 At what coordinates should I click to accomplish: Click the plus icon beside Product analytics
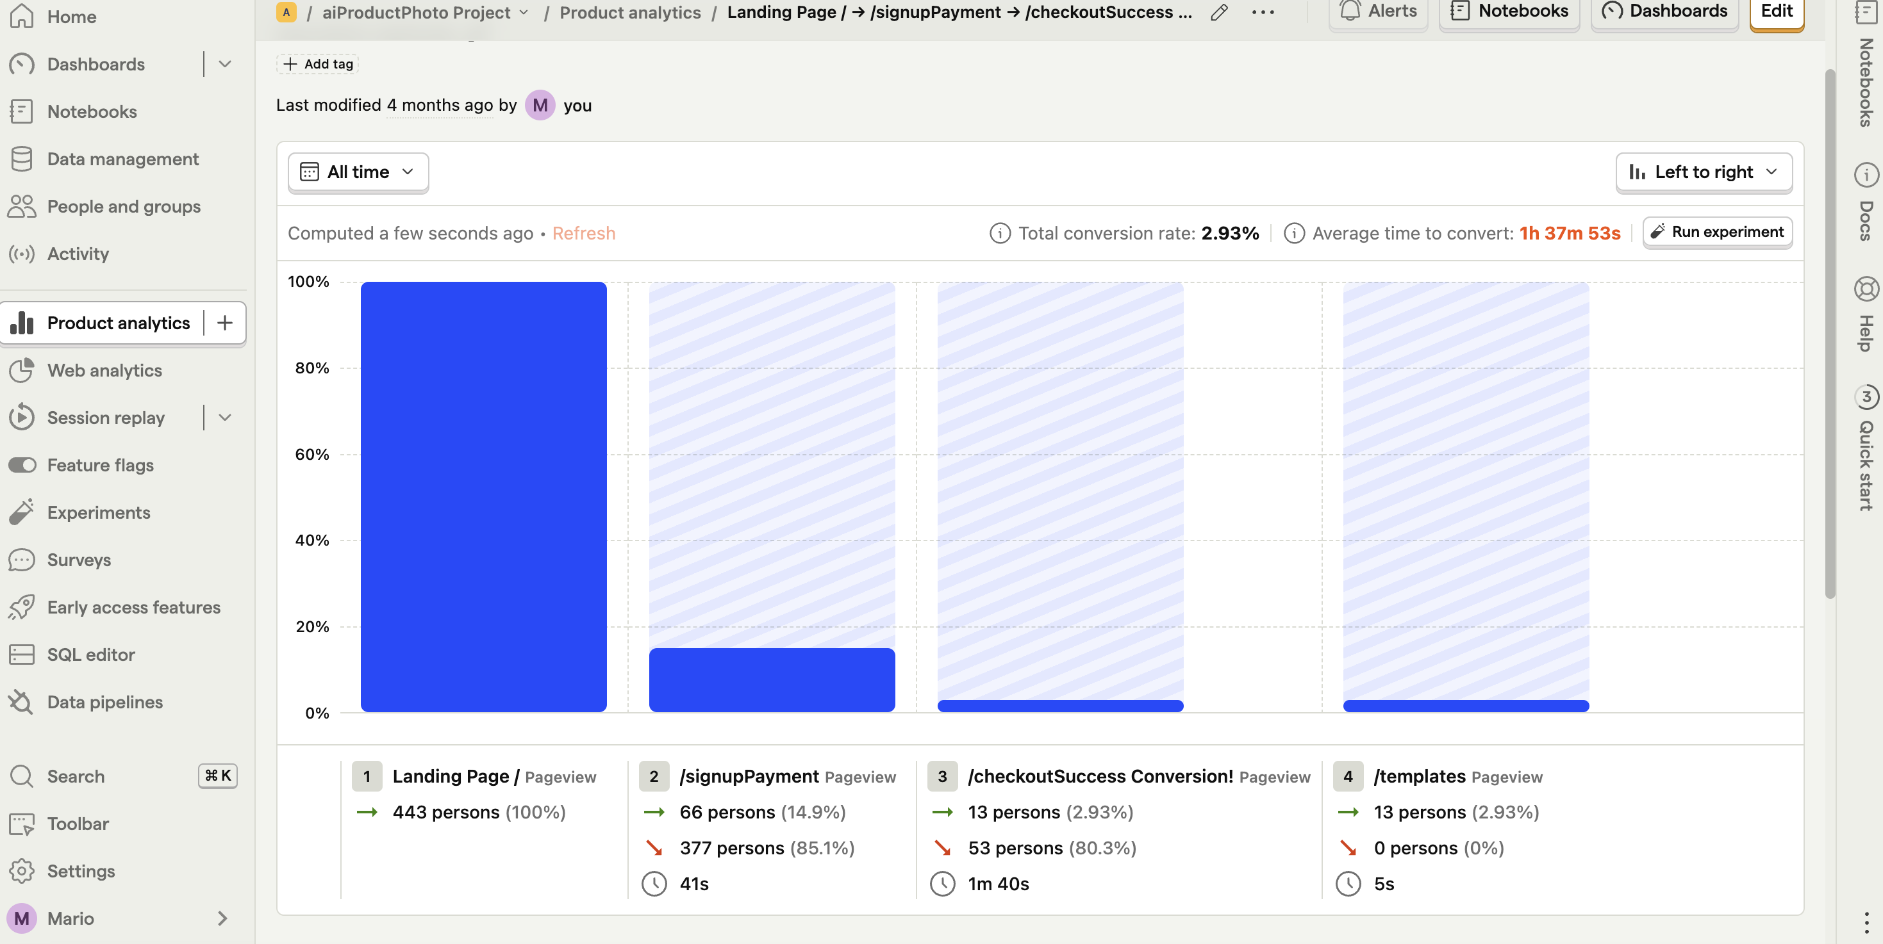pyautogui.click(x=224, y=323)
